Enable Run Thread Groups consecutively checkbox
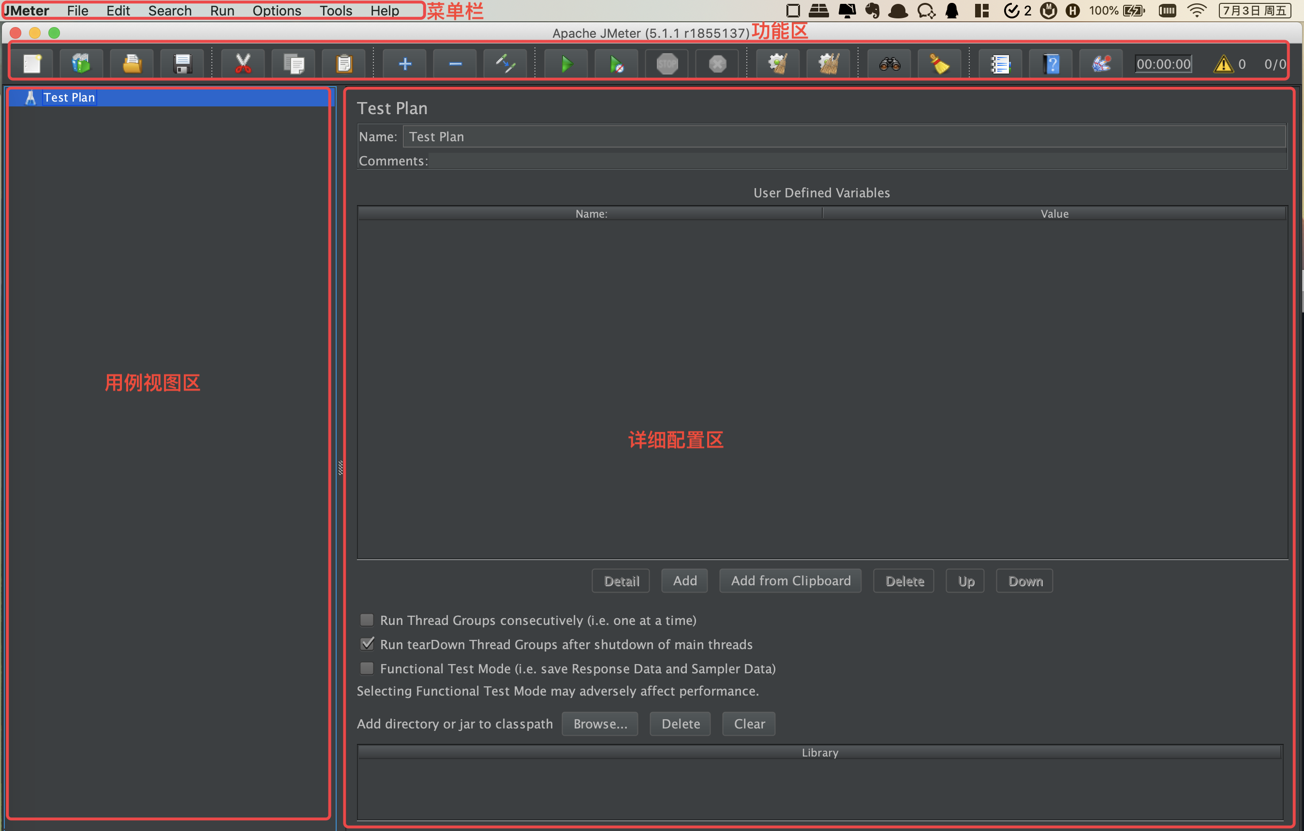 tap(367, 620)
